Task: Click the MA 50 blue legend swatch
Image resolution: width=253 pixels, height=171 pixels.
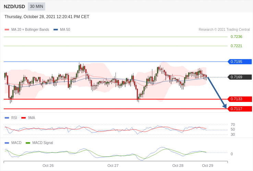Action: pyautogui.click(x=56, y=30)
